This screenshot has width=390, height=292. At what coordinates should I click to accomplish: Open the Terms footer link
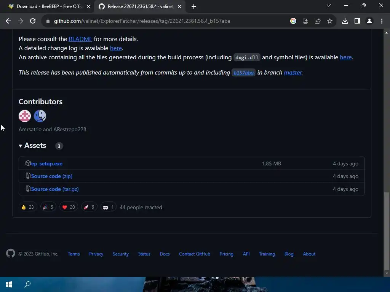[x=74, y=254]
